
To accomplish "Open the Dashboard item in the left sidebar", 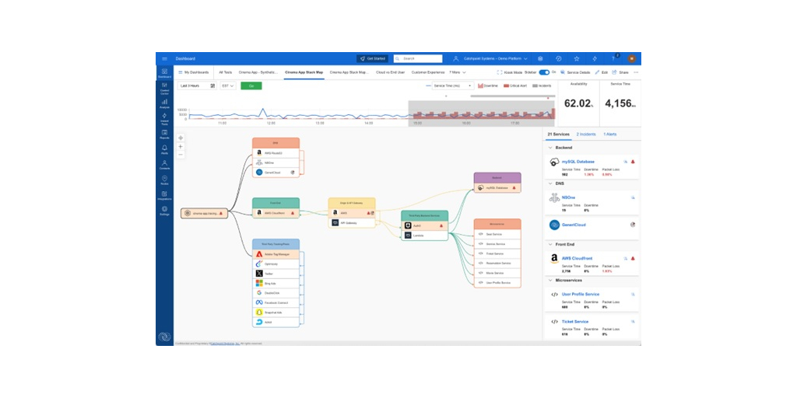I will [164, 74].
